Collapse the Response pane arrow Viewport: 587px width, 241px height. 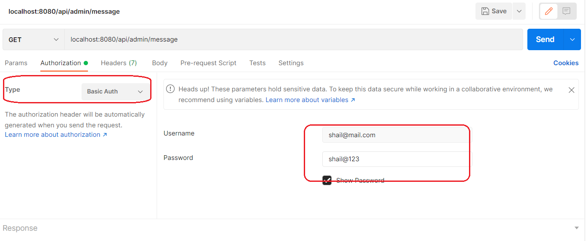(x=577, y=228)
